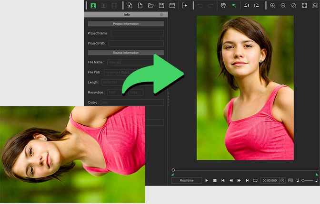The image size is (320, 204).
Task: Collapse the Project Information section header
Action: click(126, 24)
